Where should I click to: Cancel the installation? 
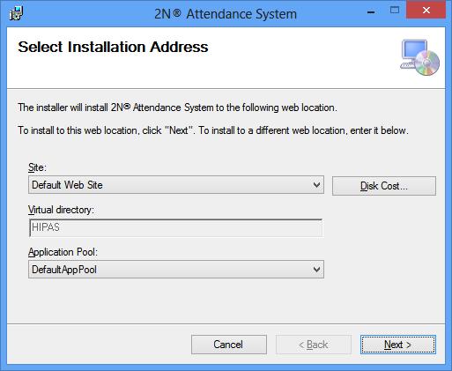coord(229,345)
